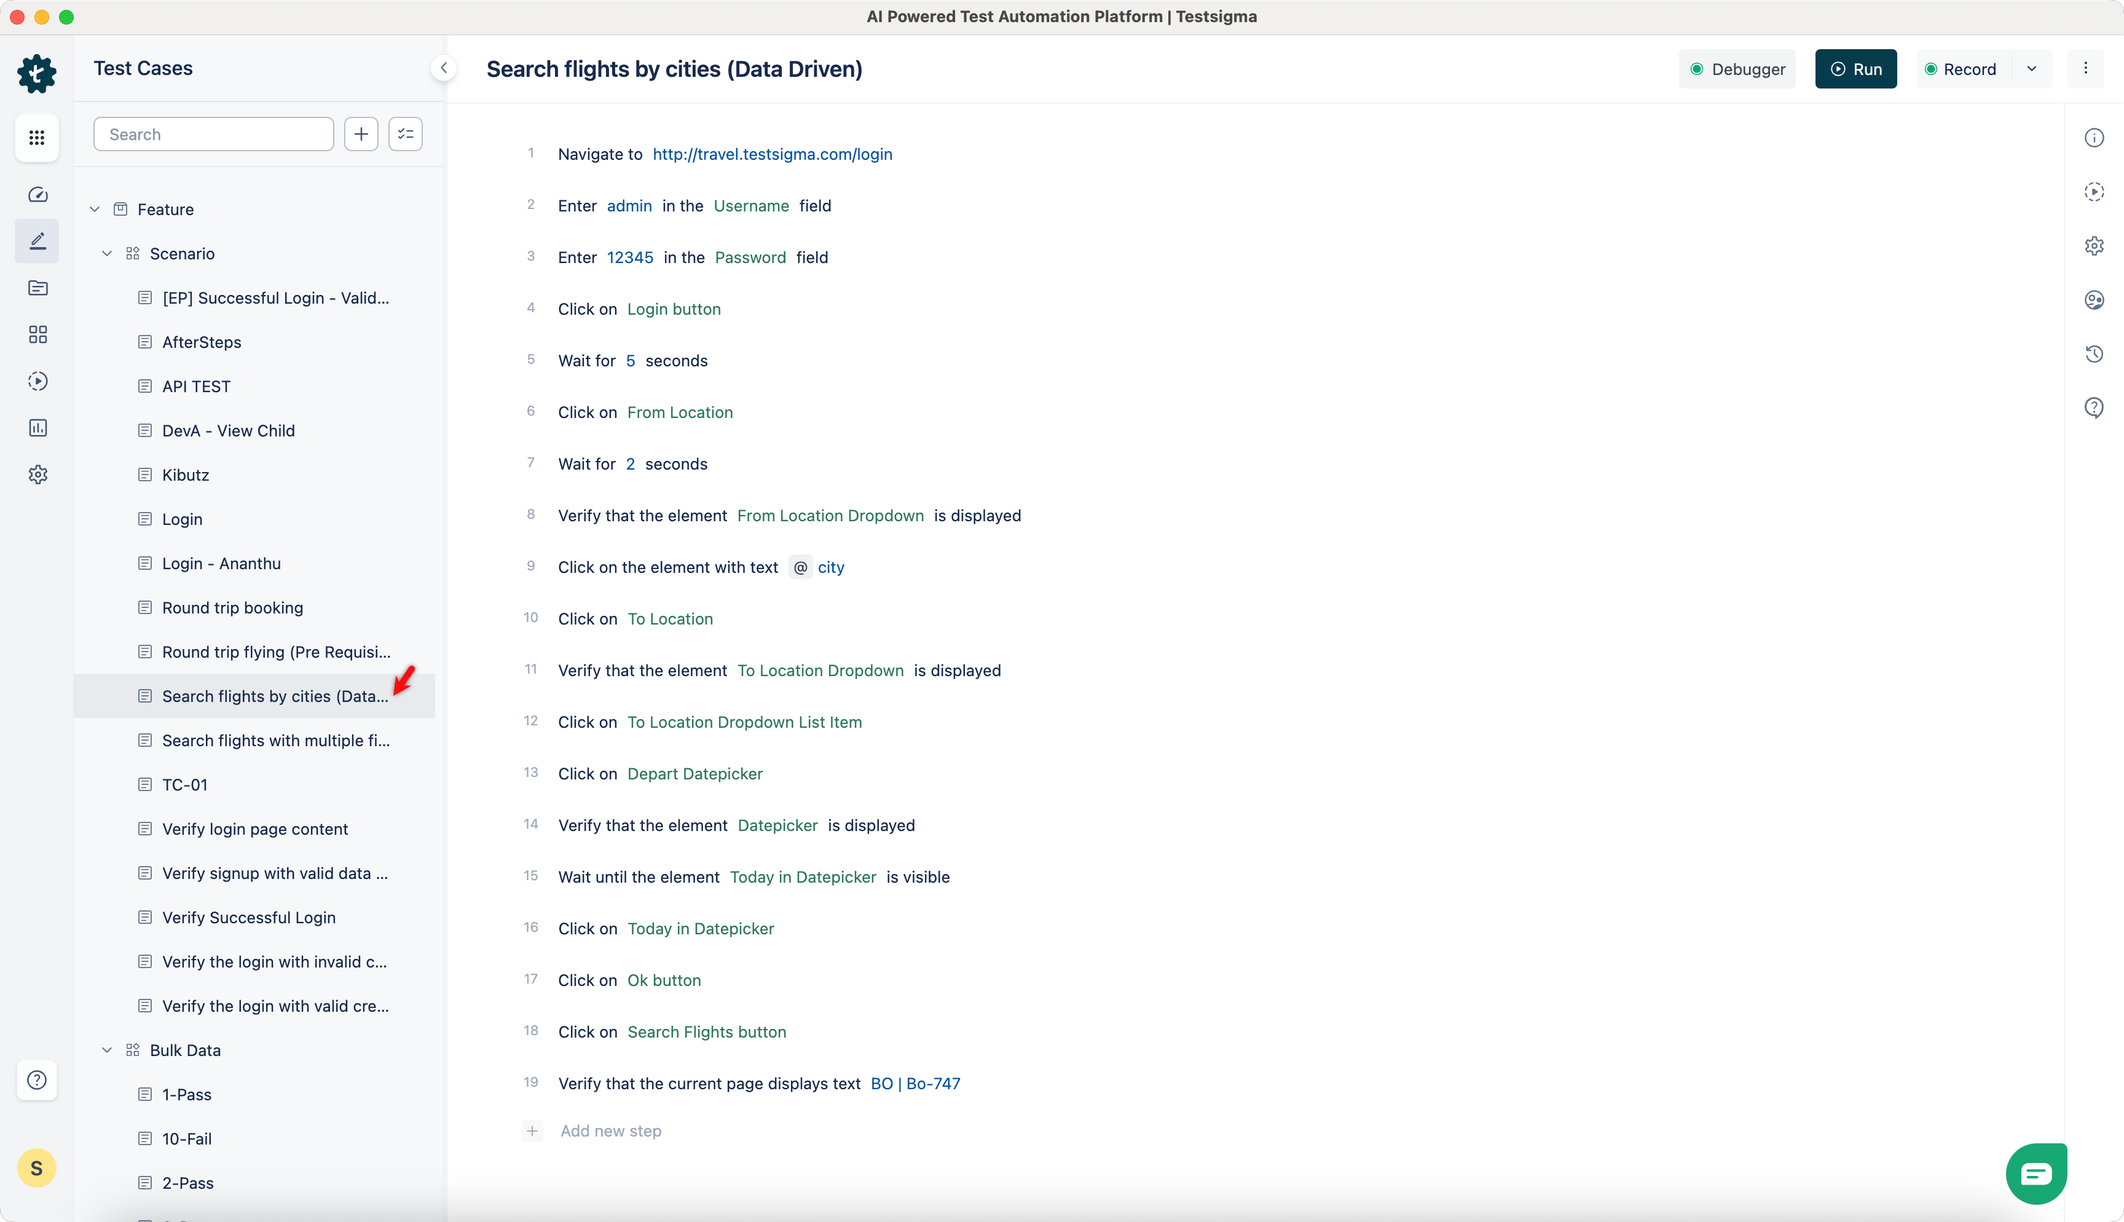Screen dimensions: 2124x1222
Task: Select the Round trip booking test case
Action: 232,607
